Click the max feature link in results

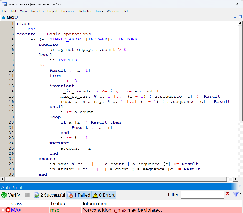(54, 210)
